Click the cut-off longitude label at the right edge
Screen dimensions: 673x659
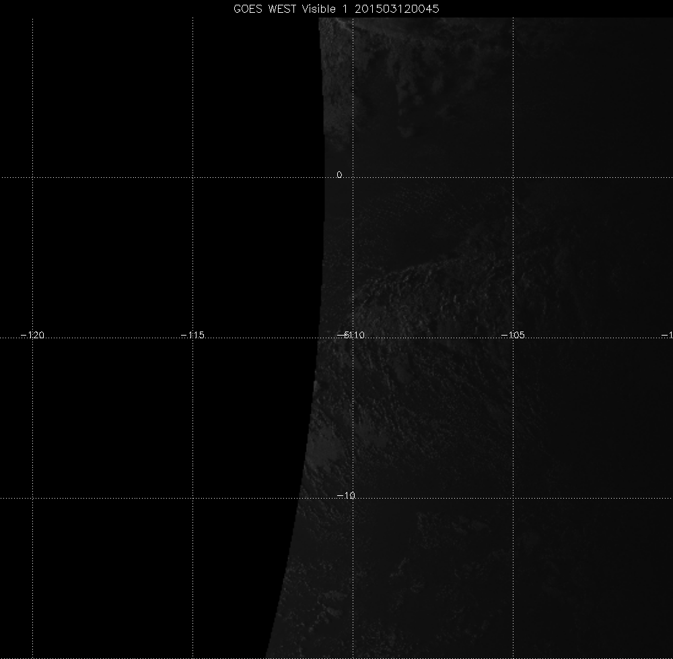(667, 335)
